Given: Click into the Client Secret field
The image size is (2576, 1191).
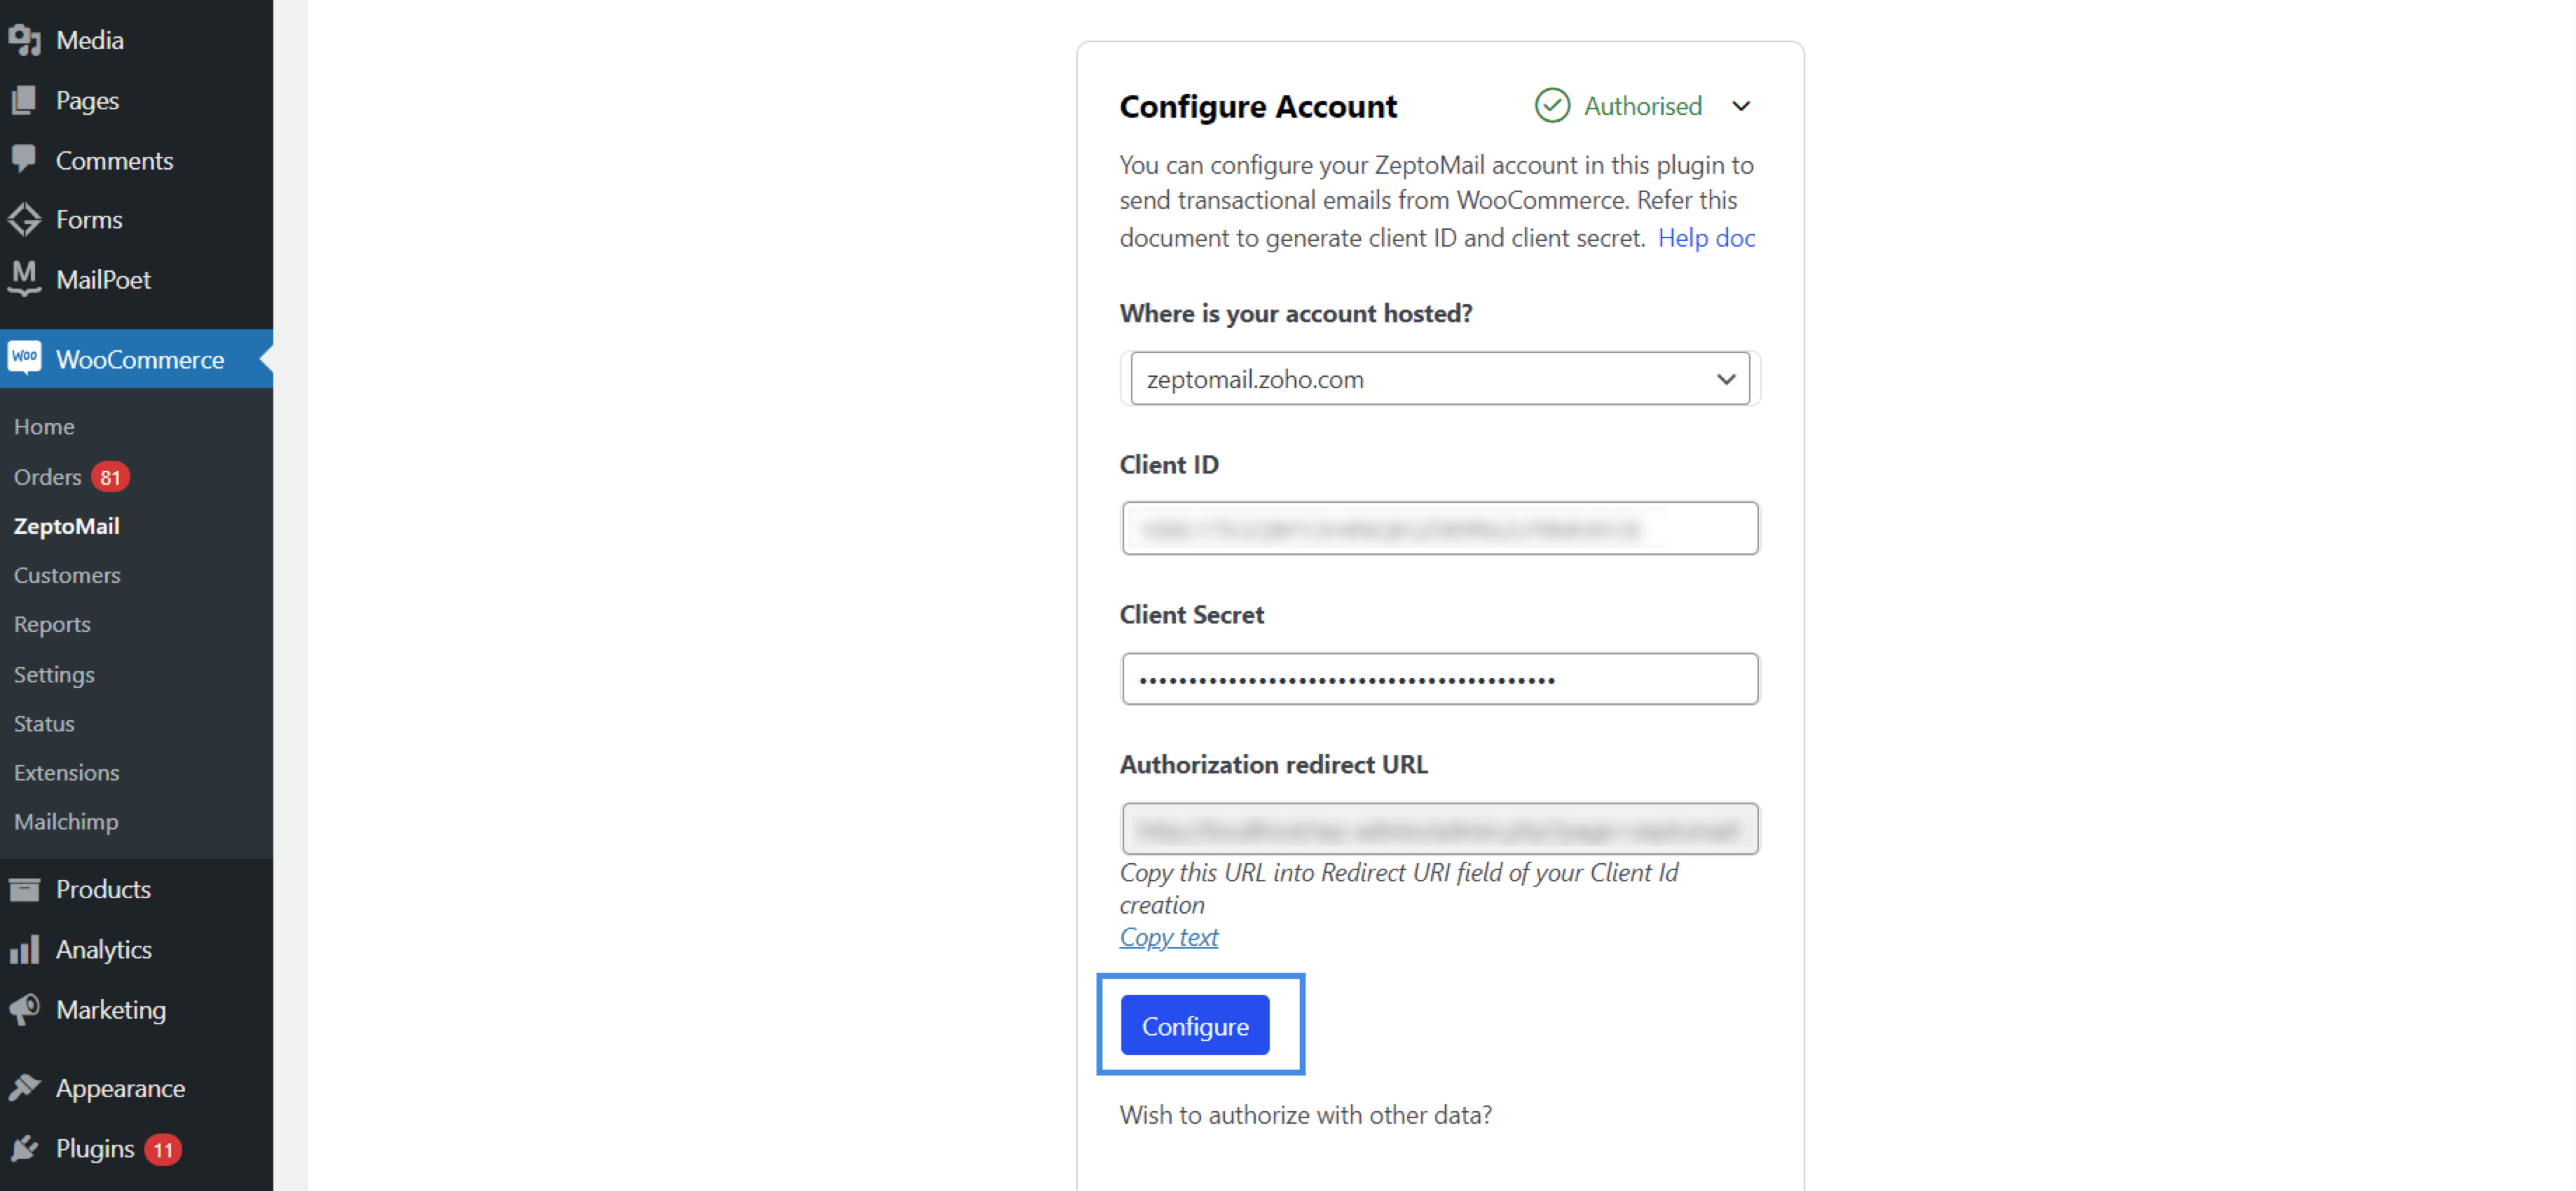Looking at the screenshot, I should tap(1440, 680).
